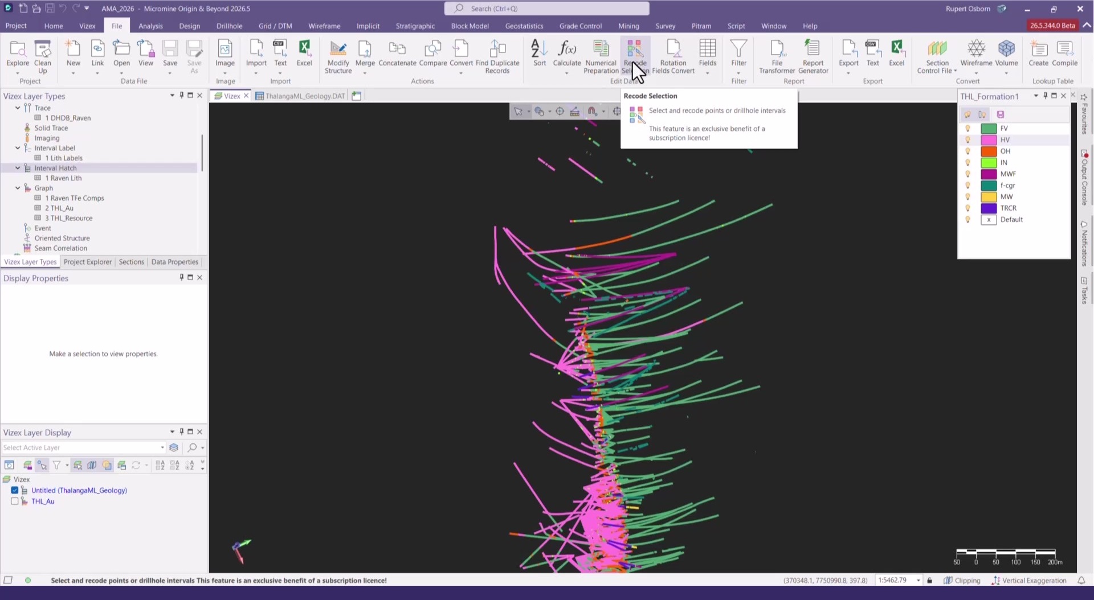Click the Recode Selection icon

tap(635, 56)
